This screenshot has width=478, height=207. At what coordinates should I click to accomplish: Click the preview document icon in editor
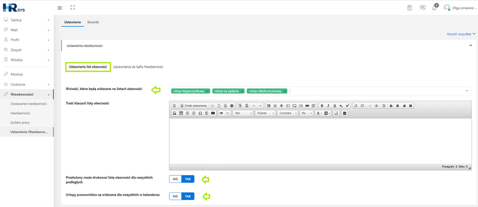(225, 105)
